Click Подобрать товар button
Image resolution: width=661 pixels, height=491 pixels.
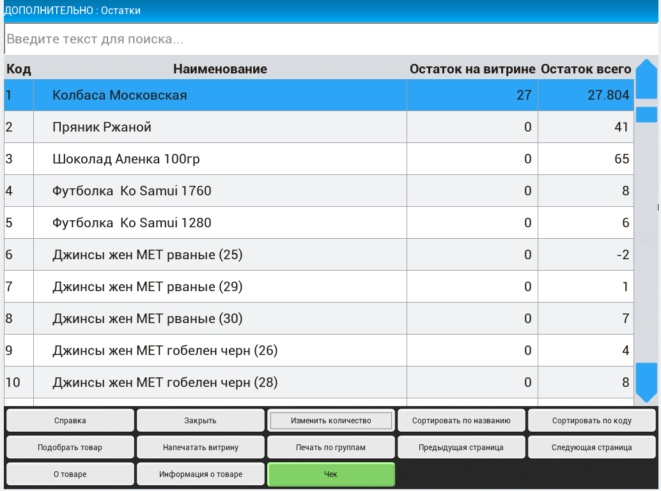point(70,447)
